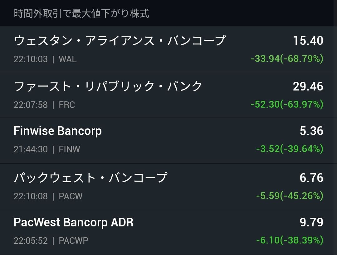The width and height of the screenshot is (337, 255).
Task: Select the PACWP ticker symbol
Action: coord(74,241)
